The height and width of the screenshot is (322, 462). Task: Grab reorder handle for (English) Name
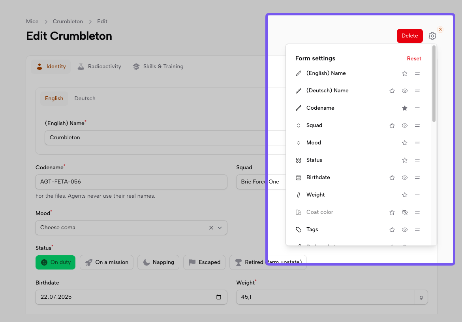[417, 73]
